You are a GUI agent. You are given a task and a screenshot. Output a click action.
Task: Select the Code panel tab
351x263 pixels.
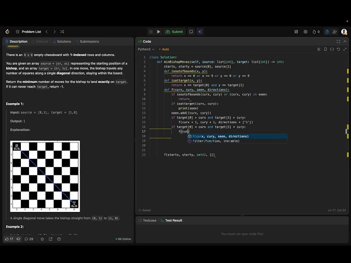145,42
